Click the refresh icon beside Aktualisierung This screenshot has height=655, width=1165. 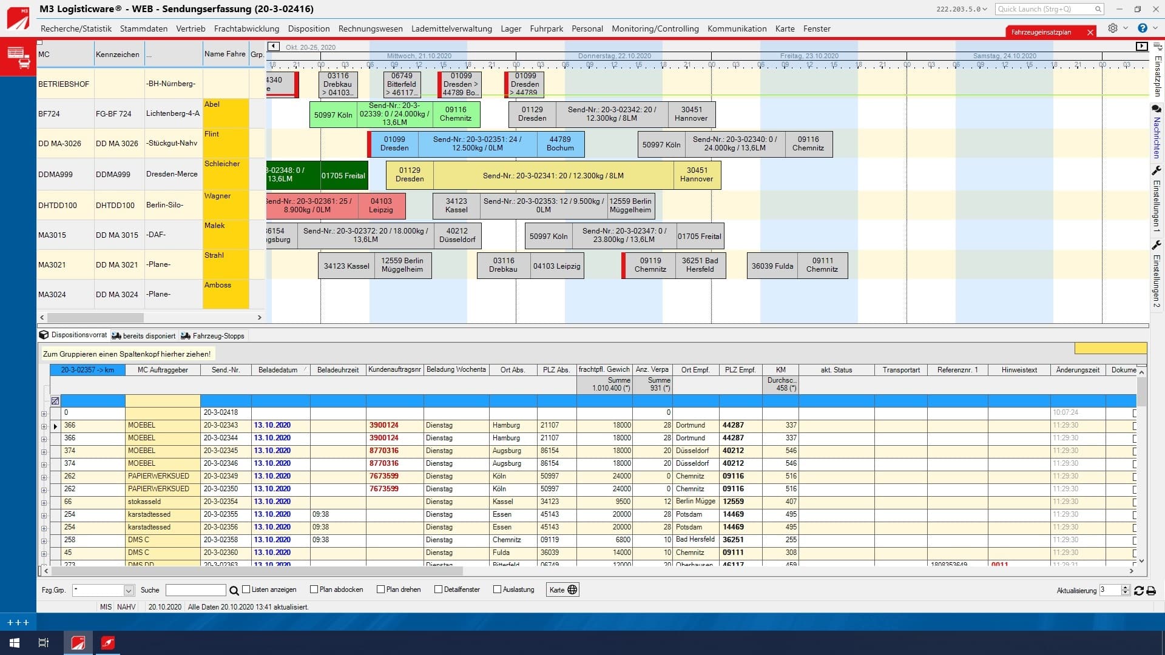[1138, 590]
